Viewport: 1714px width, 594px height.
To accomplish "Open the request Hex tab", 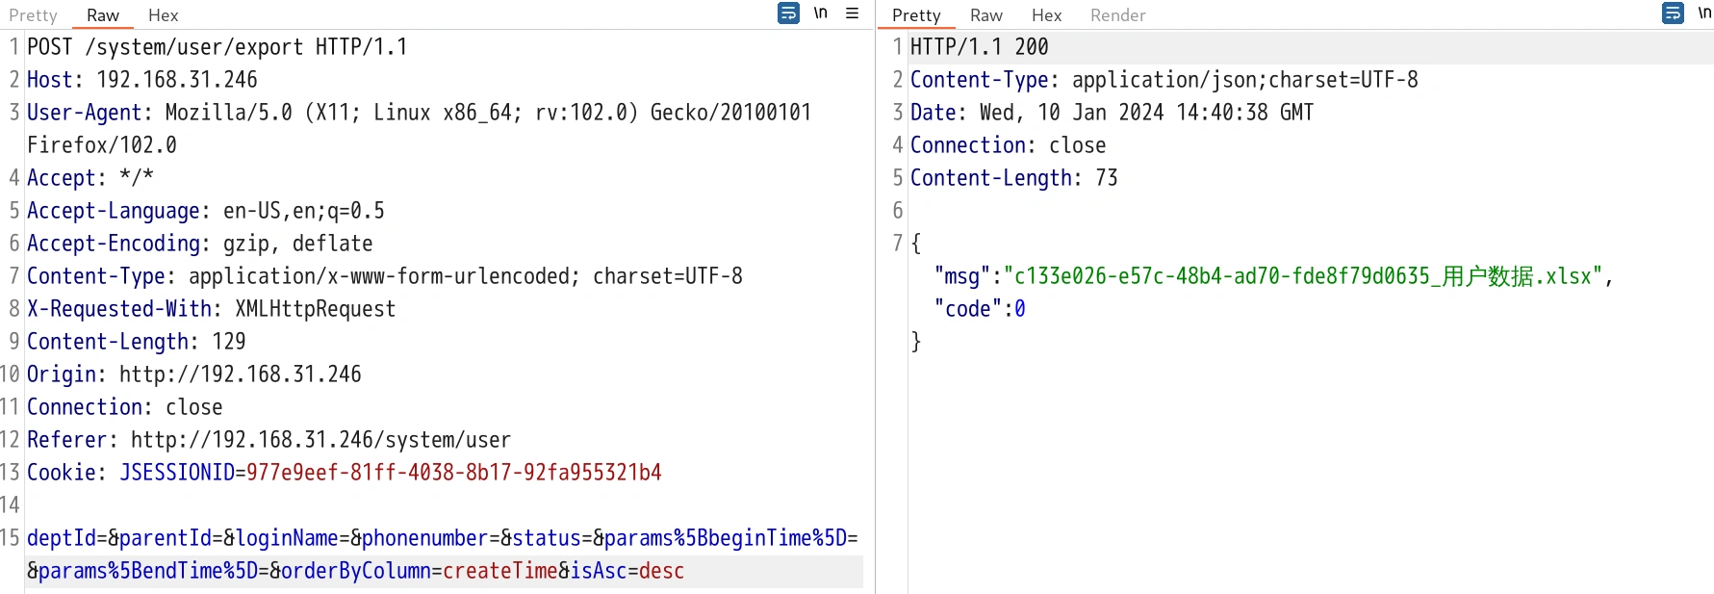I will [x=163, y=15].
